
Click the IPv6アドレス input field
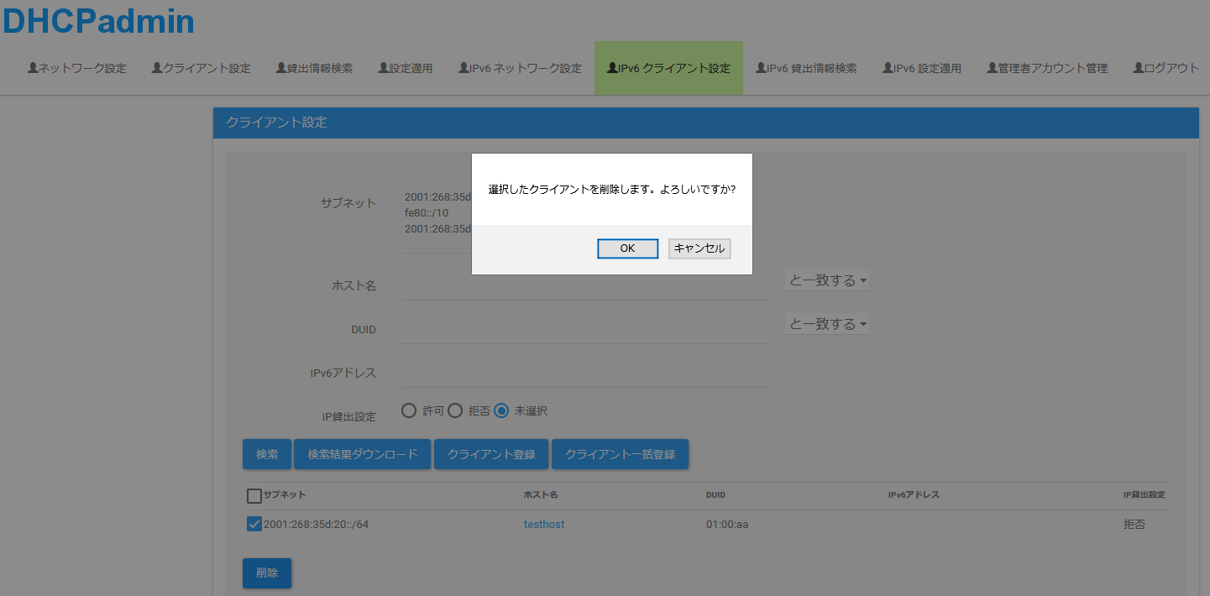click(x=586, y=373)
